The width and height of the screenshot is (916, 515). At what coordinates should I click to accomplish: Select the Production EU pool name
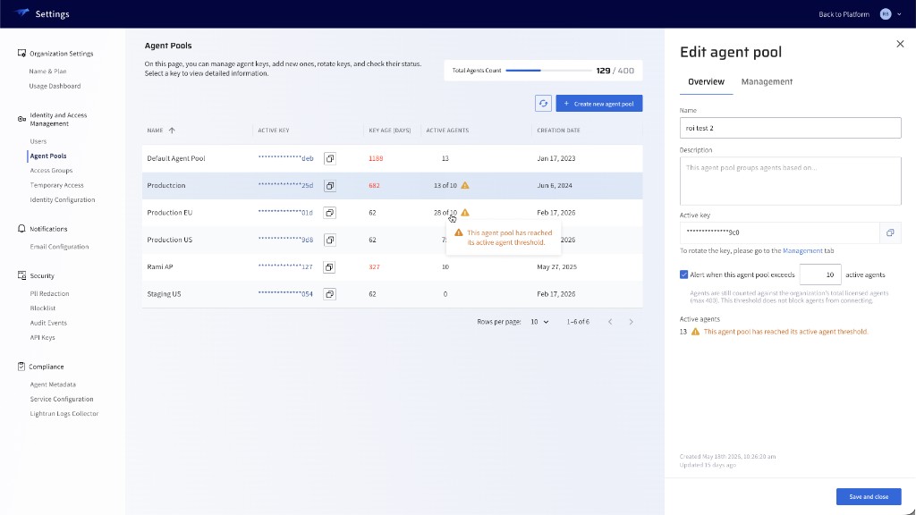click(x=169, y=213)
